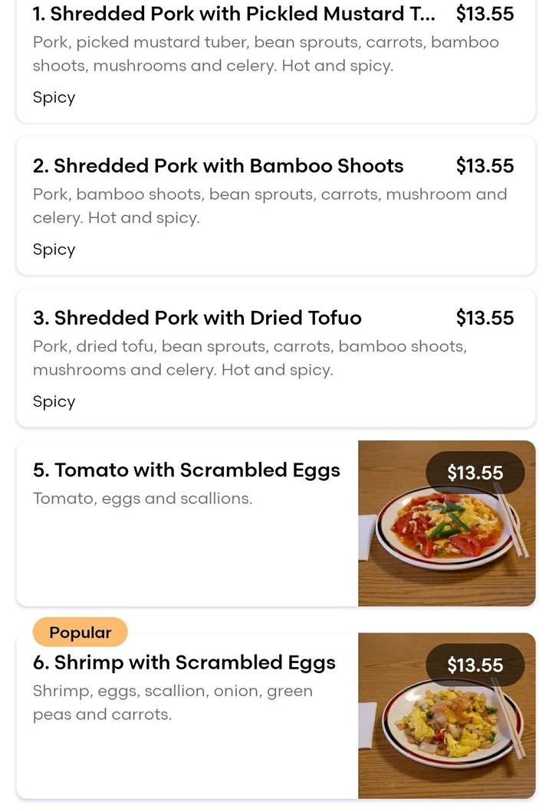Click Spicy tag on item 1

point(54,97)
